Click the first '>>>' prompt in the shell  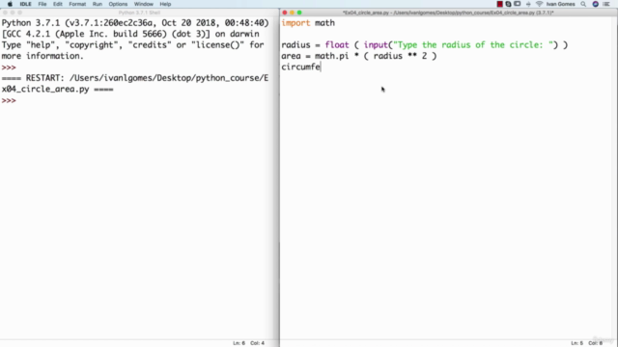point(9,67)
